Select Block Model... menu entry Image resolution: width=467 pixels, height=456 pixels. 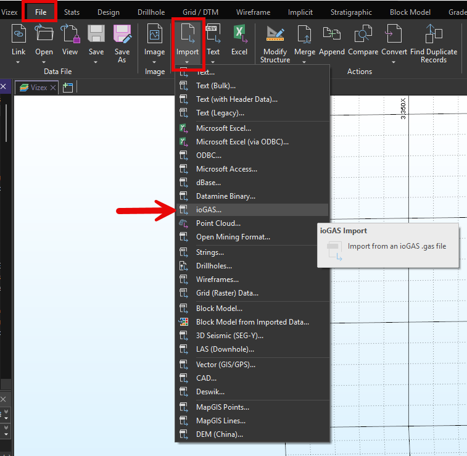point(219,308)
